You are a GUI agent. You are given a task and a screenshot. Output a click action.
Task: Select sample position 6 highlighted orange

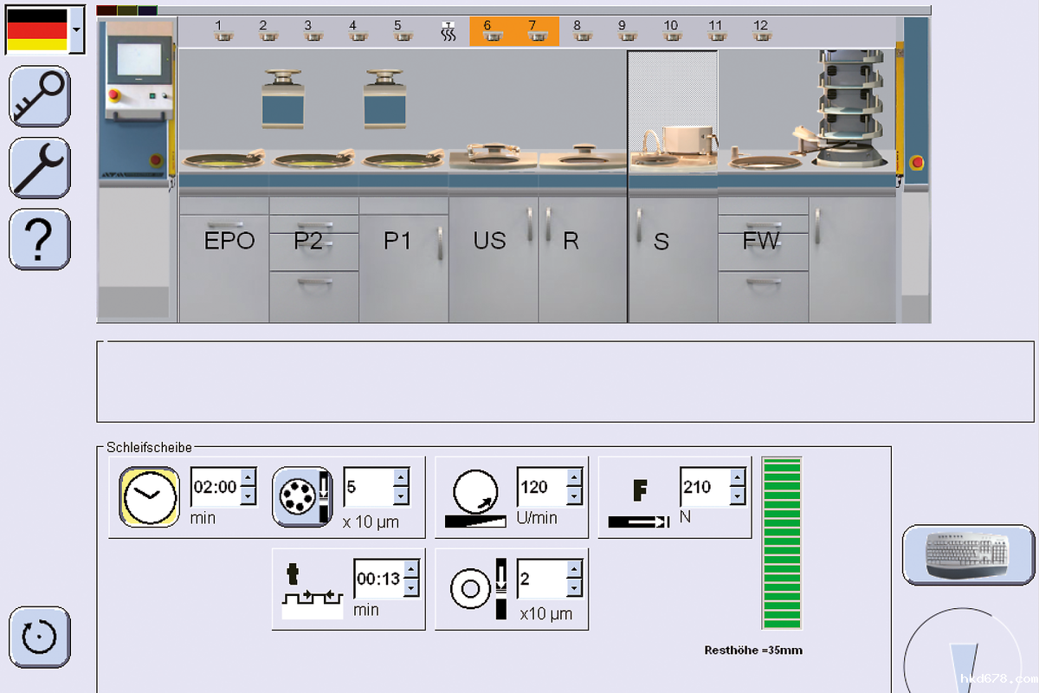(492, 32)
